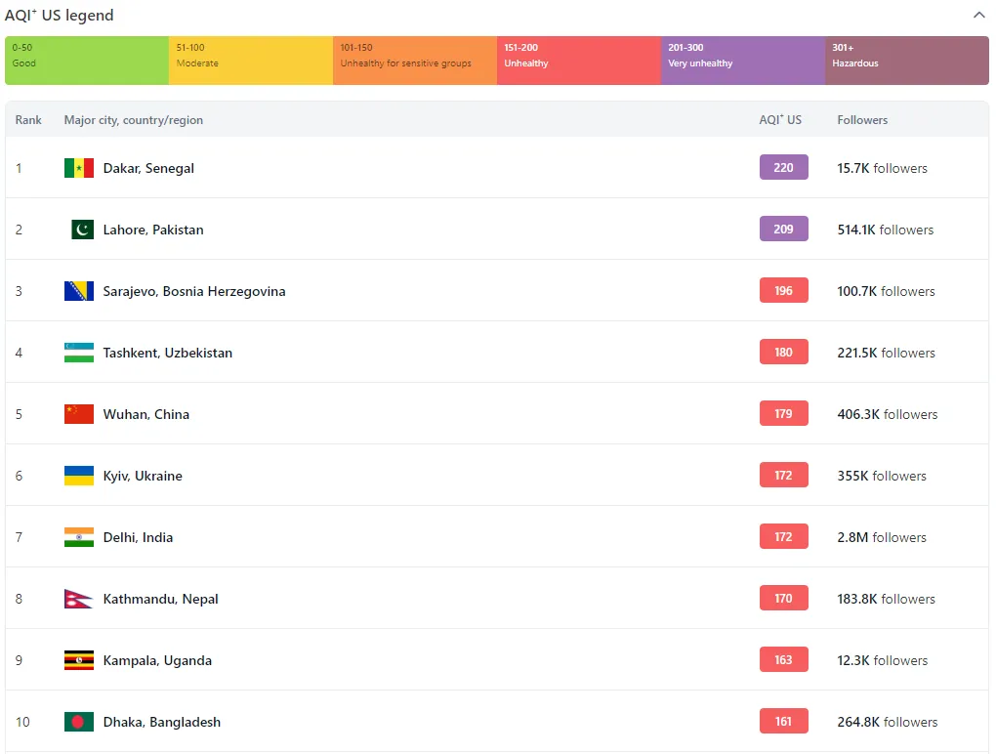Image resolution: width=996 pixels, height=754 pixels.
Task: Click the 196 AQI badge for Sarajevo
Action: pos(783,291)
